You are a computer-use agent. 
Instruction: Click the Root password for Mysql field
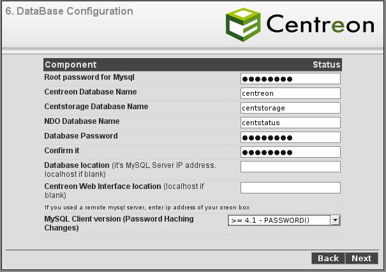tap(290, 79)
